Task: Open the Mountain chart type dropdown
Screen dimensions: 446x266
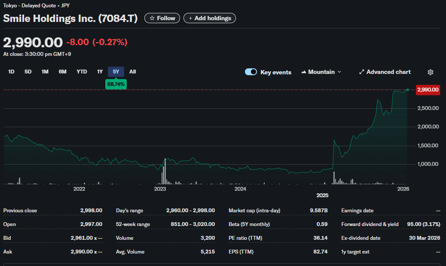Action: 321,72
